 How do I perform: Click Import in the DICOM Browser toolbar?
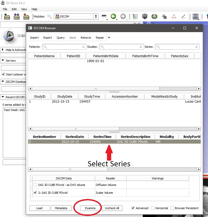(34, 38)
